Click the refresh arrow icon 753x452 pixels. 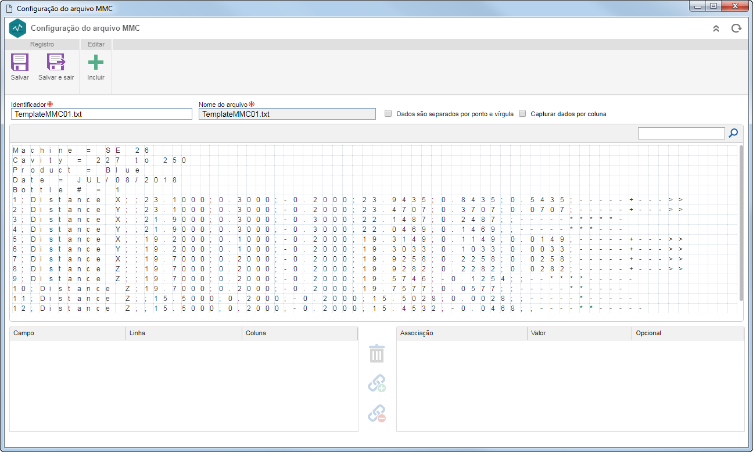pos(736,28)
